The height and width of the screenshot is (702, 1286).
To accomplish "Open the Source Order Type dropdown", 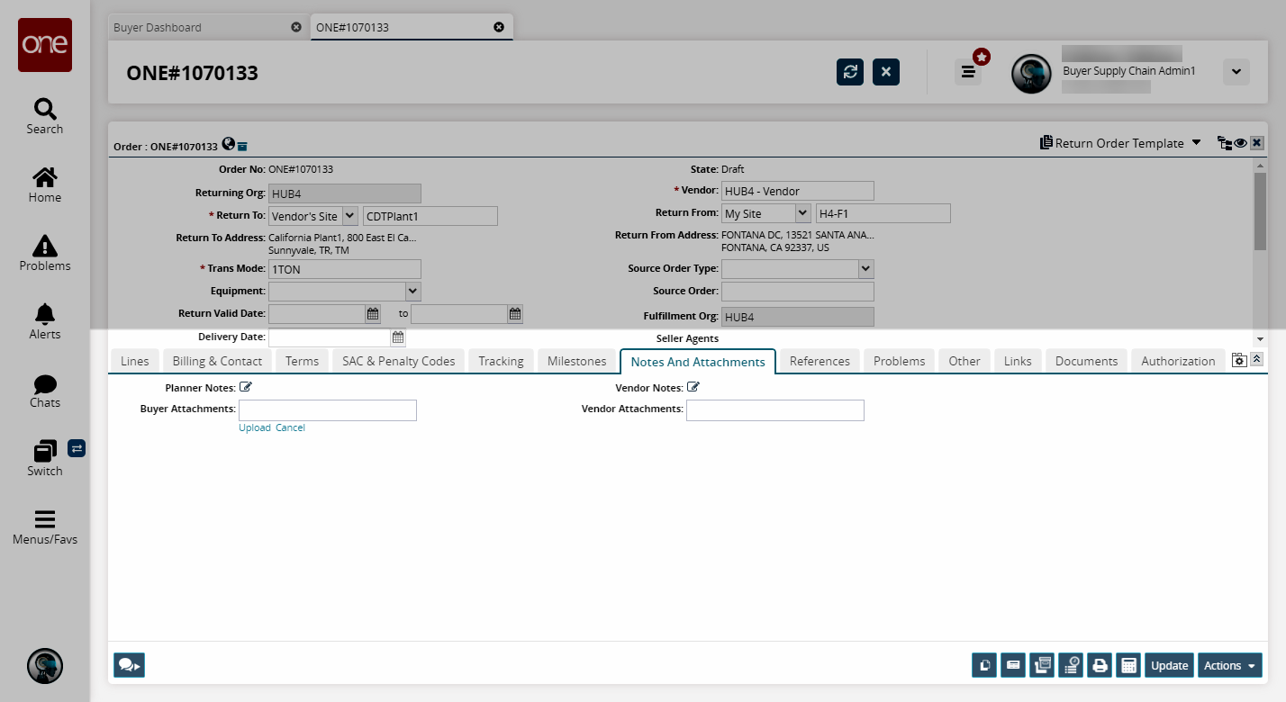I will [865, 269].
